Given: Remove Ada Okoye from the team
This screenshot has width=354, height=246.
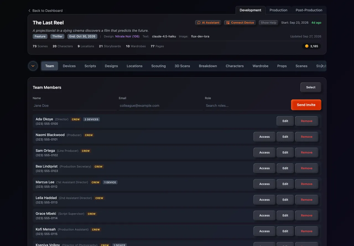Looking at the screenshot, I should (306, 121).
